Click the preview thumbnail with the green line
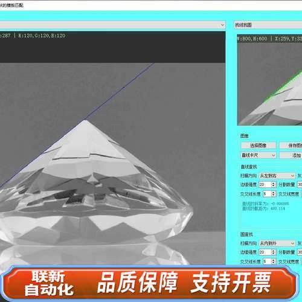This screenshot has width=302, height=302. pyautogui.click(x=269, y=80)
